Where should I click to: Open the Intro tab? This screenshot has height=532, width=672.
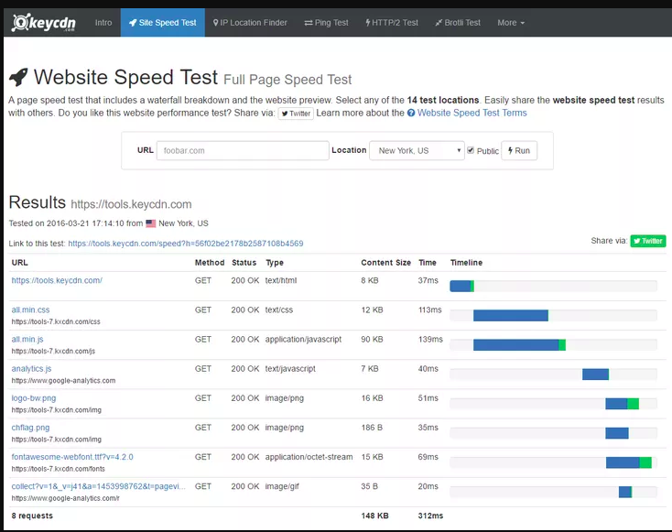pyautogui.click(x=103, y=23)
